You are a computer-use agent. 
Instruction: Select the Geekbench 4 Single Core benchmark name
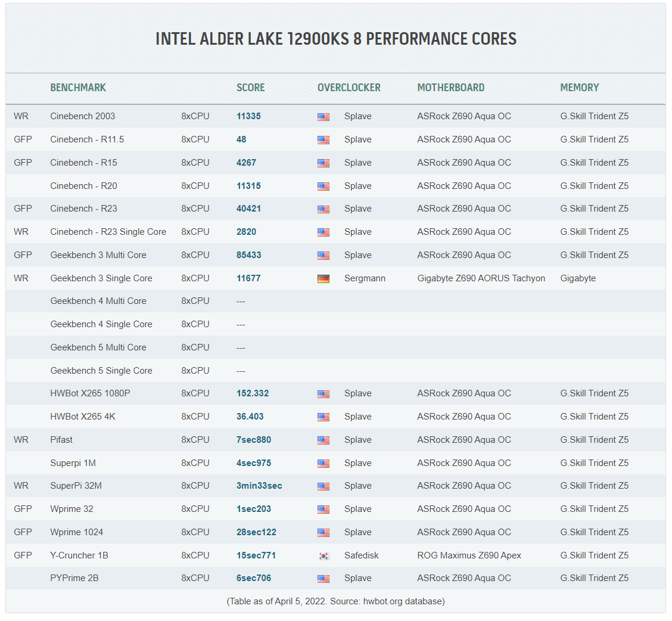pyautogui.click(x=101, y=324)
